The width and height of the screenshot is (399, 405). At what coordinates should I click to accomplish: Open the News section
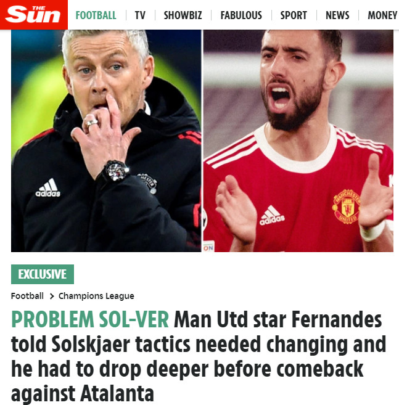(x=337, y=15)
